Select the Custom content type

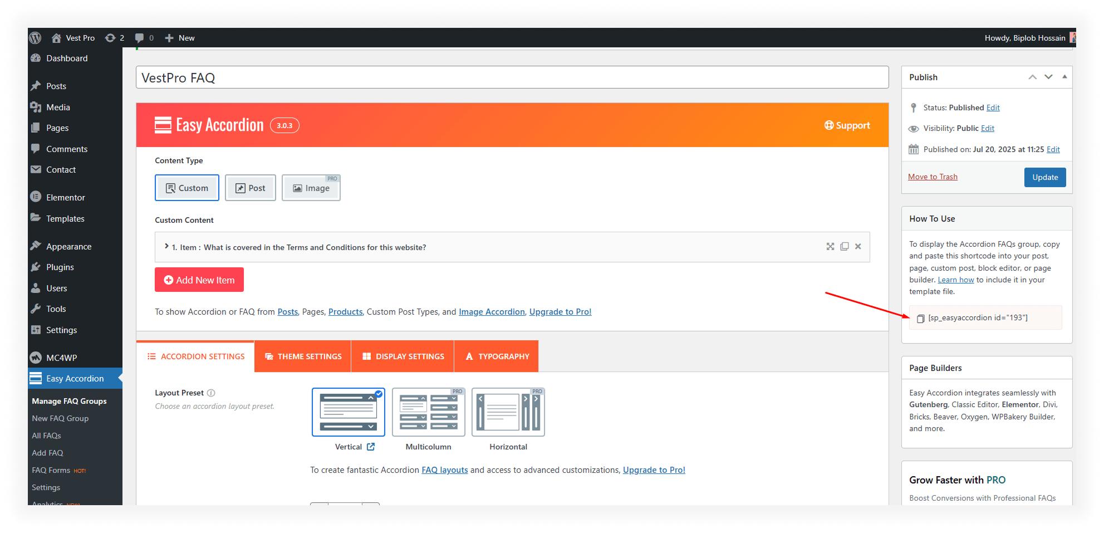(x=187, y=188)
